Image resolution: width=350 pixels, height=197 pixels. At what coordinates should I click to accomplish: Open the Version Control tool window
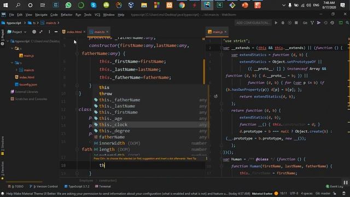[44, 186]
